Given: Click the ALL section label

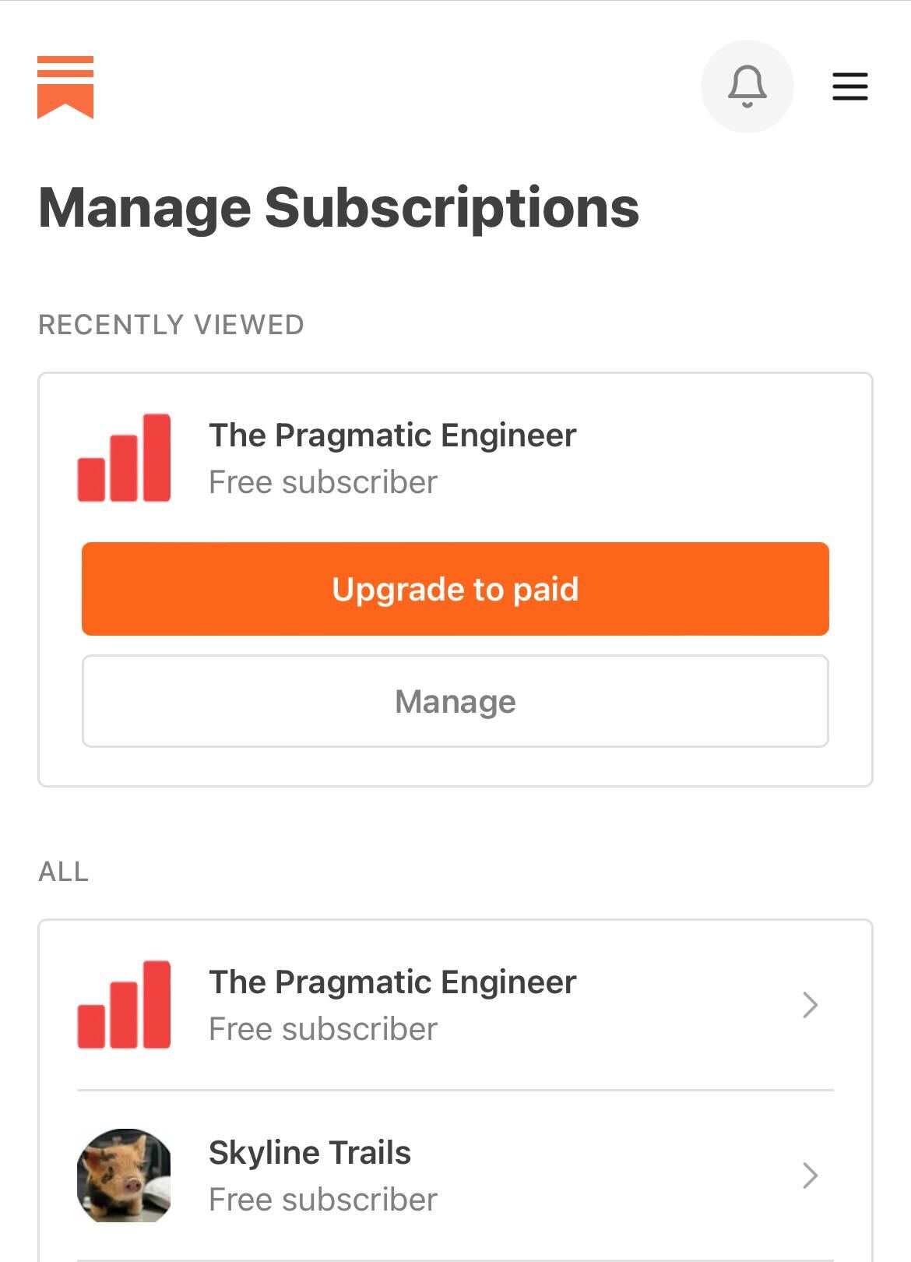Looking at the screenshot, I should 64,872.
